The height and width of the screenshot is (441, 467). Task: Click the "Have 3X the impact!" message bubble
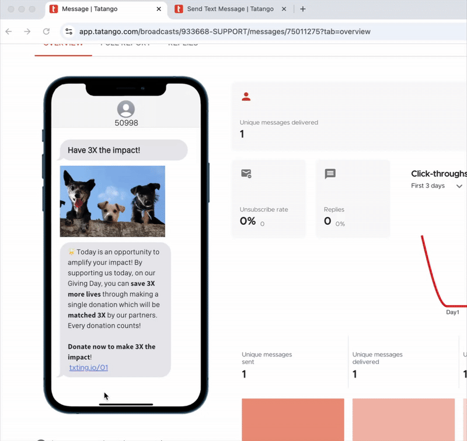pos(123,150)
